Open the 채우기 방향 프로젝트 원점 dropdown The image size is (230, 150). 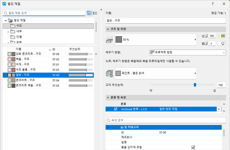[188, 52]
